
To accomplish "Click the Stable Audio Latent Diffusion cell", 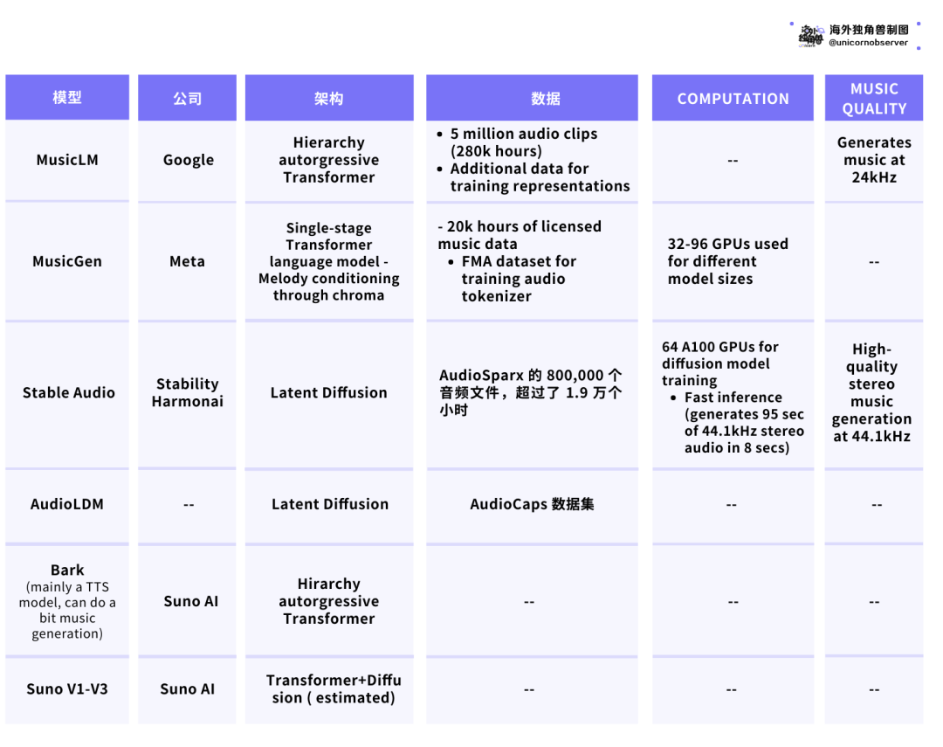I will coord(329,393).
